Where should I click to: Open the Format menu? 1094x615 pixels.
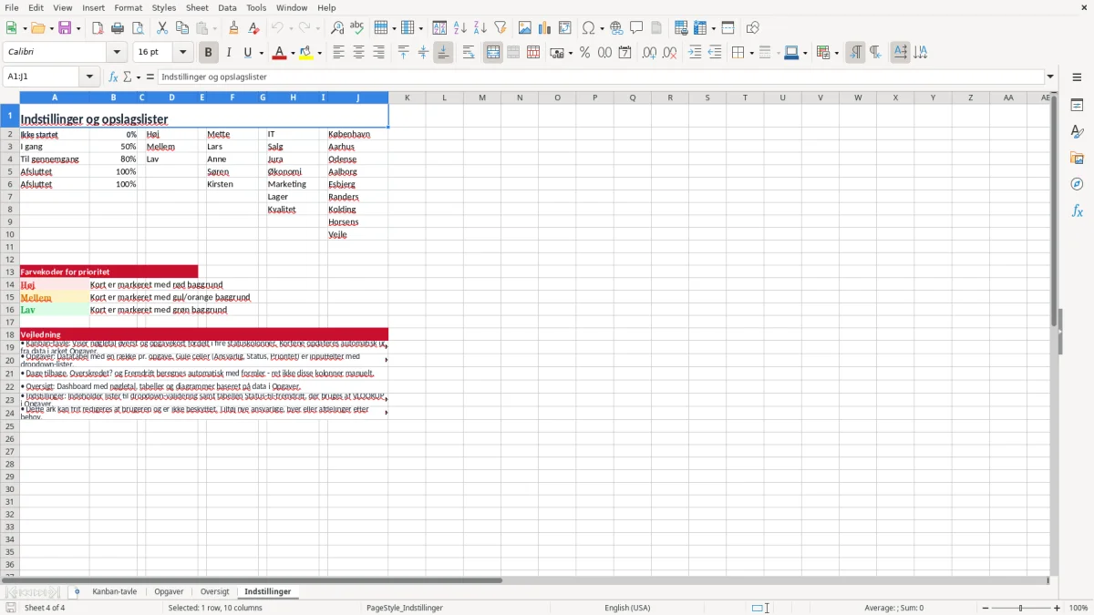[x=128, y=7]
